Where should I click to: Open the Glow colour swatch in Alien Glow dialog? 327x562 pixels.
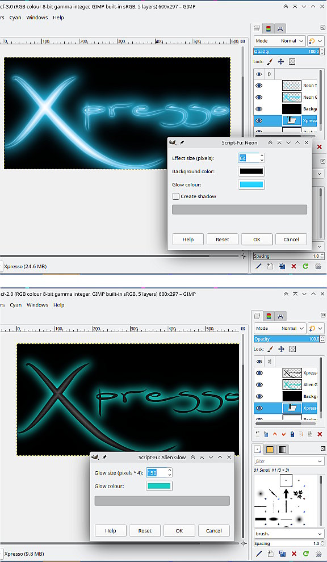[159, 486]
